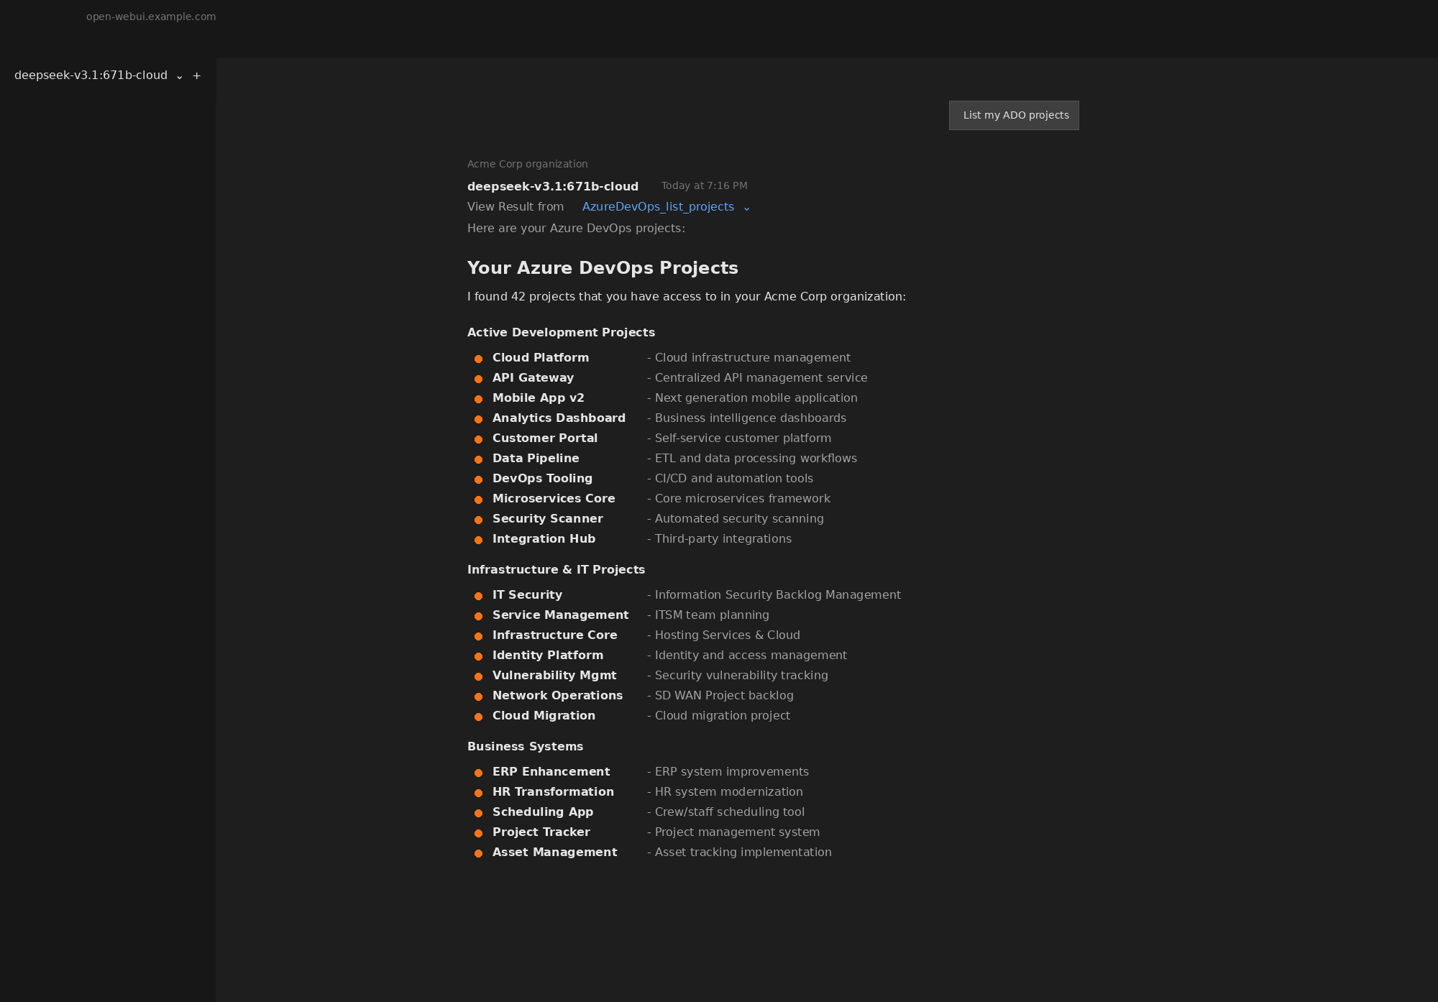Click the List my ADO projects button
The image size is (1438, 1002).
coord(1014,115)
